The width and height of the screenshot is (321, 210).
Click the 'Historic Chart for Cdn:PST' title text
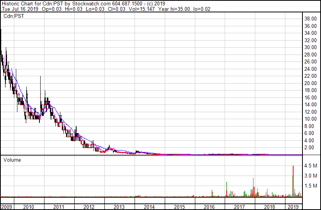[x=32, y=3]
